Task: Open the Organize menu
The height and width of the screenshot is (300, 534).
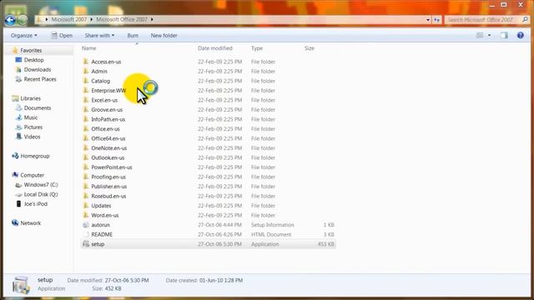Action: coord(24,35)
